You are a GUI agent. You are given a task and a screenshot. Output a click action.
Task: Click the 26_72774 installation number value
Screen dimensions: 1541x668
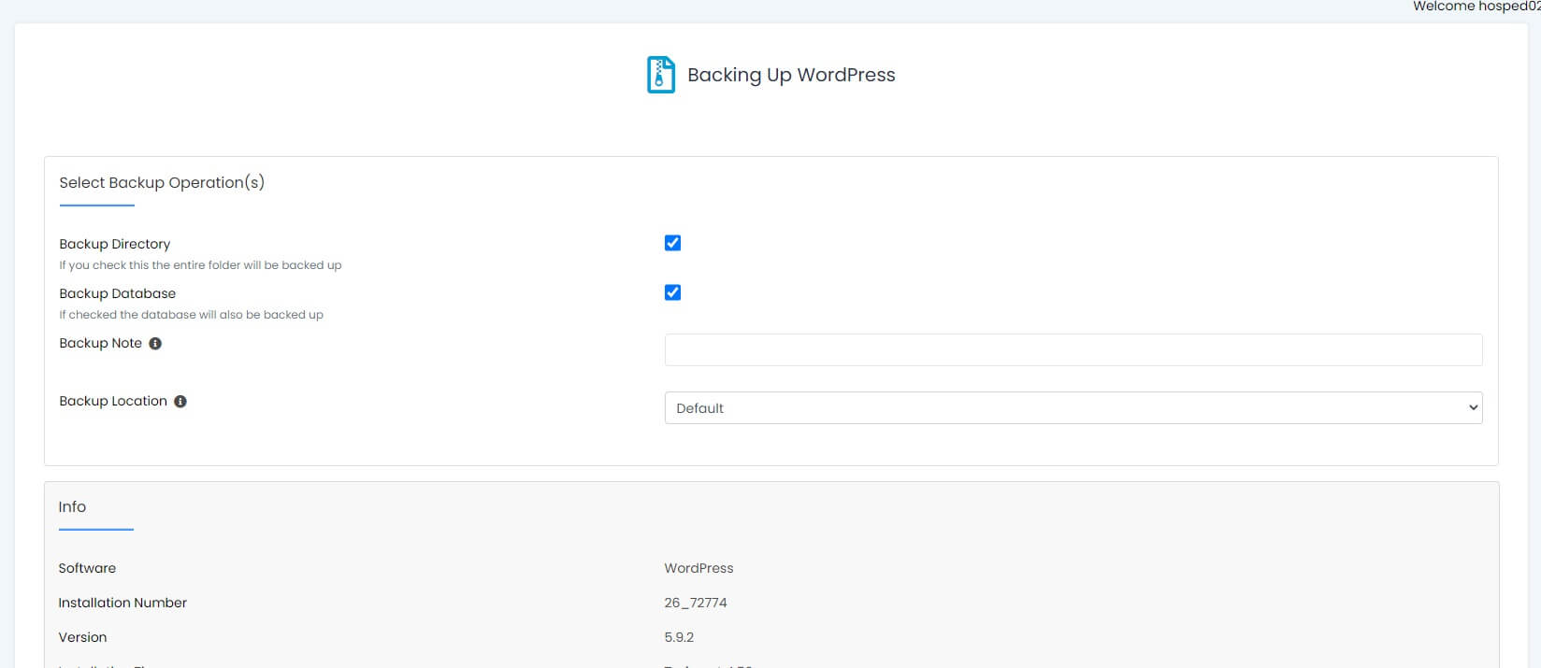[x=696, y=603]
